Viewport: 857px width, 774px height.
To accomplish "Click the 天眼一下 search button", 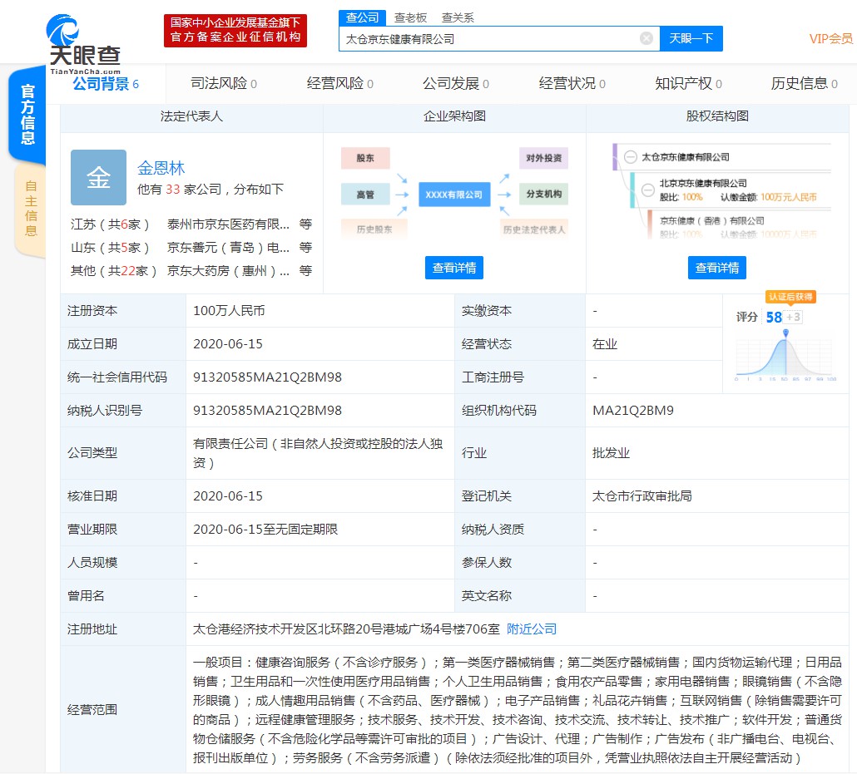I will [691, 38].
